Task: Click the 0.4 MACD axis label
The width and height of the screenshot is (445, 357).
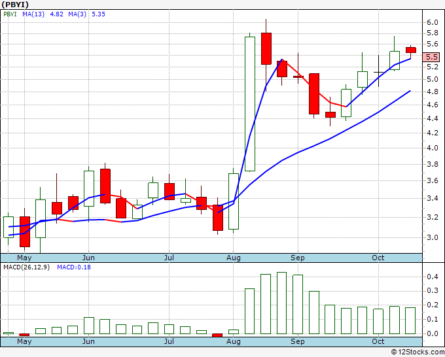Action: (x=432, y=277)
